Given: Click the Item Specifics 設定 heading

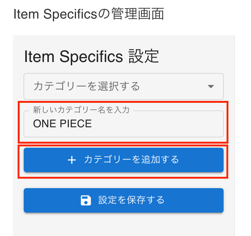Looking at the screenshot, I should tap(91, 57).
